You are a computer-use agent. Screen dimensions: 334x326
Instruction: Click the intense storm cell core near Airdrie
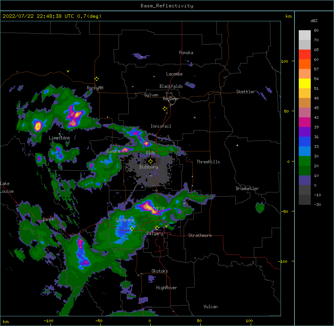[x=147, y=207]
